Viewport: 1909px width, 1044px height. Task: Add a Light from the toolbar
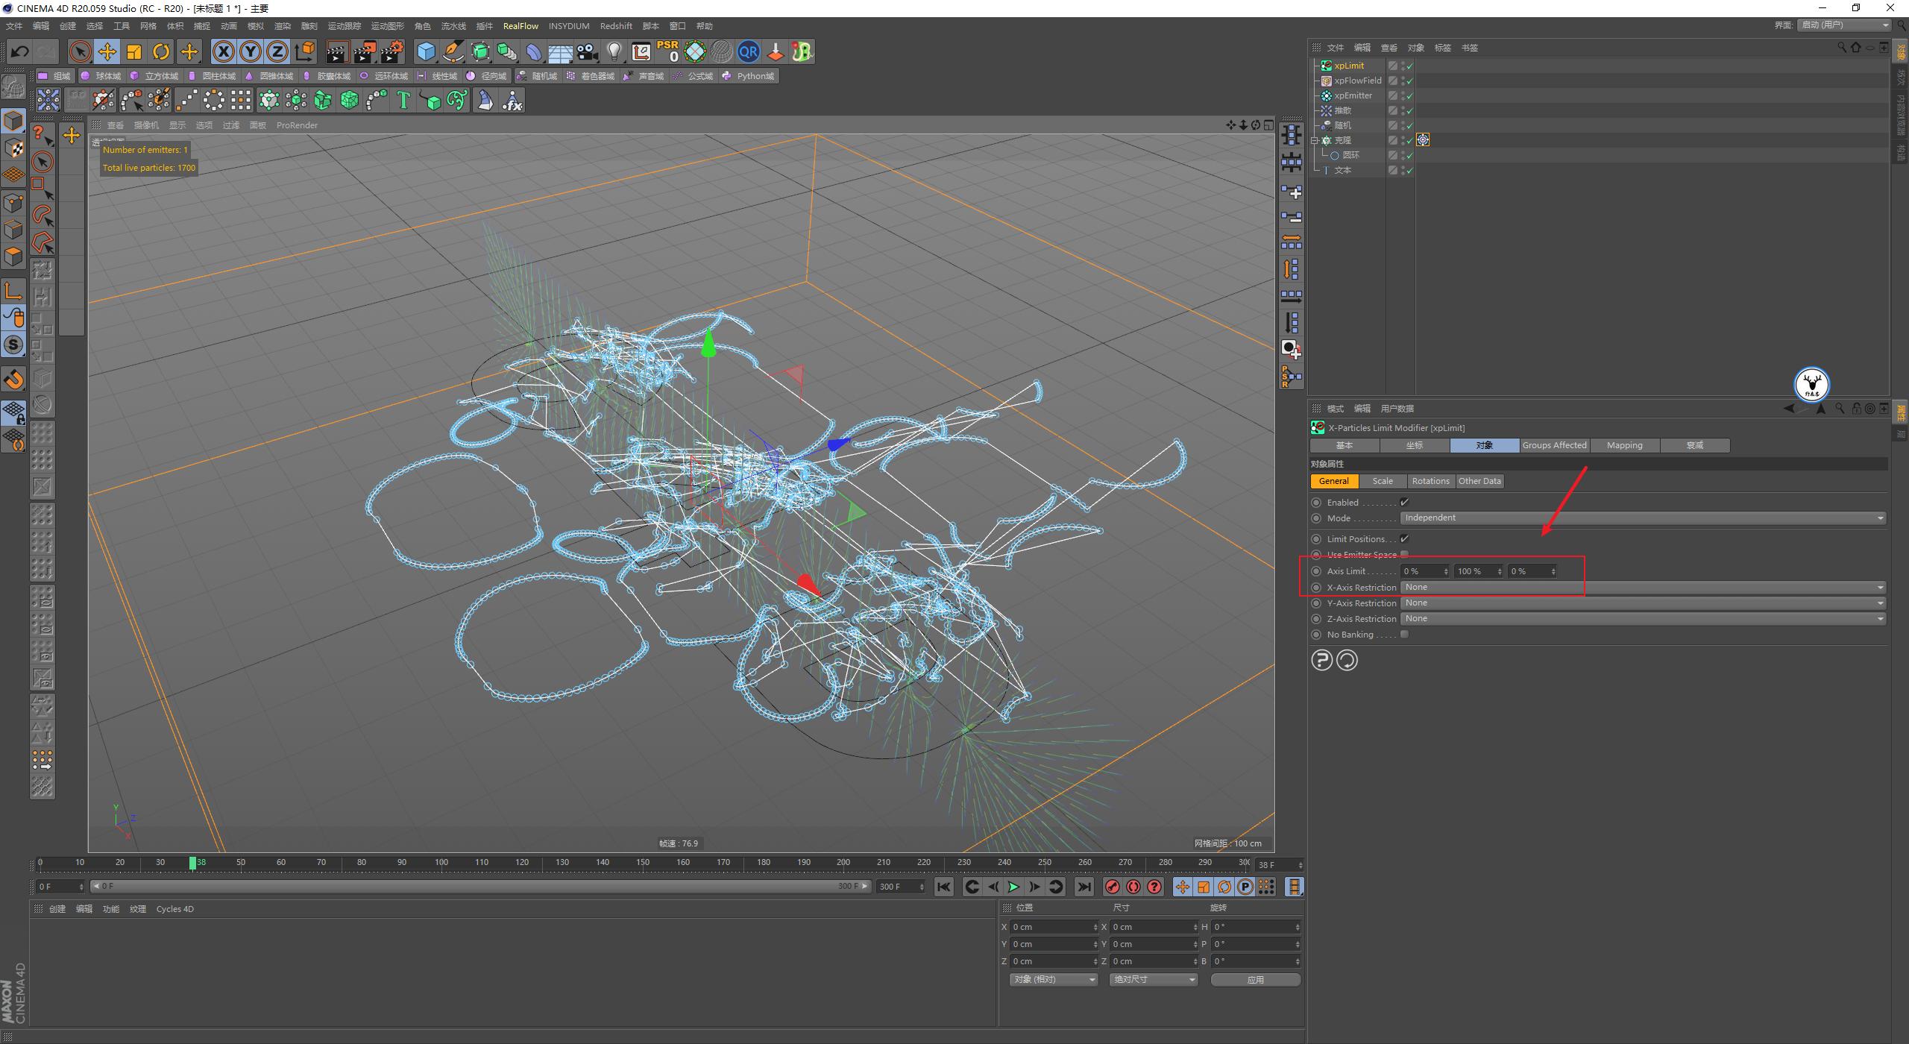[614, 51]
